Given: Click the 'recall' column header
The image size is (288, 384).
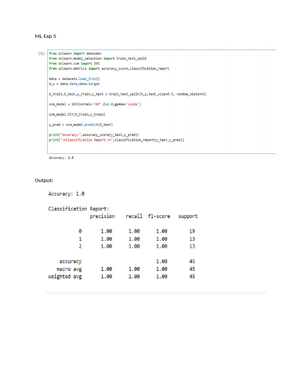Looking at the screenshot, I should click(134, 216).
